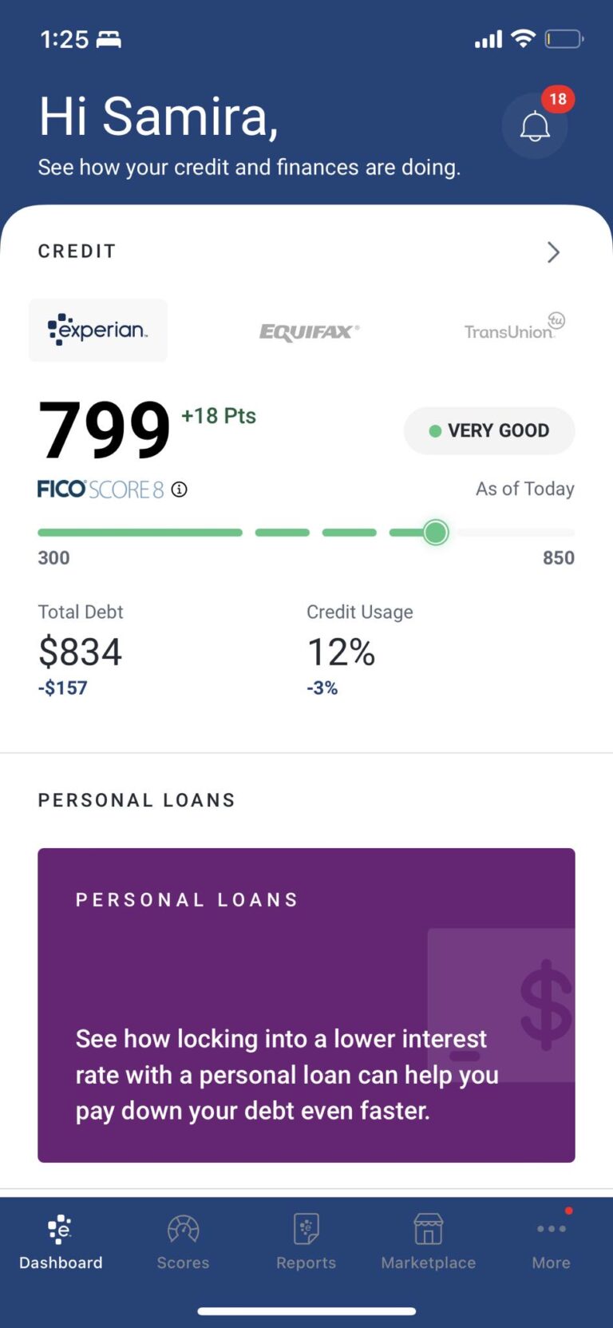This screenshot has width=613, height=1328.
Task: Tap the Total Debt $834 amount
Action: coord(80,652)
